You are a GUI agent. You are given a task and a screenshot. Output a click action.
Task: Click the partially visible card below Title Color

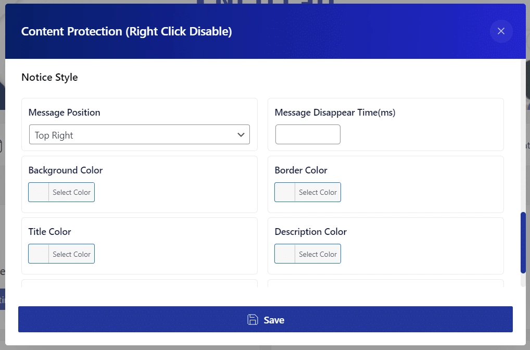click(139, 284)
